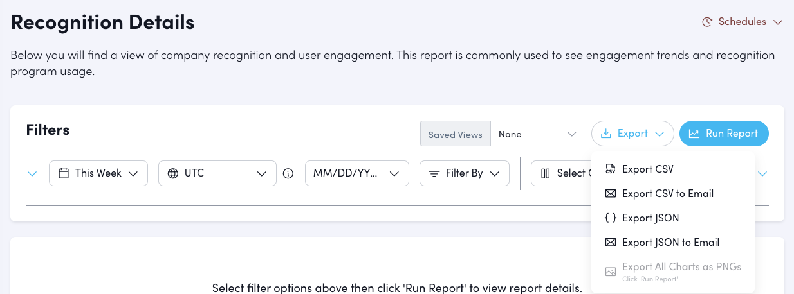Click the calendar icon in This Week

click(64, 173)
